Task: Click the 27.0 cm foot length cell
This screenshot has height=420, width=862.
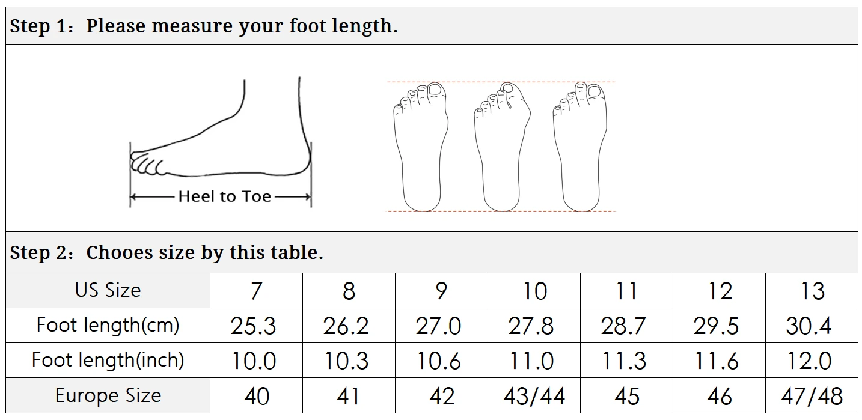Action: (x=441, y=326)
